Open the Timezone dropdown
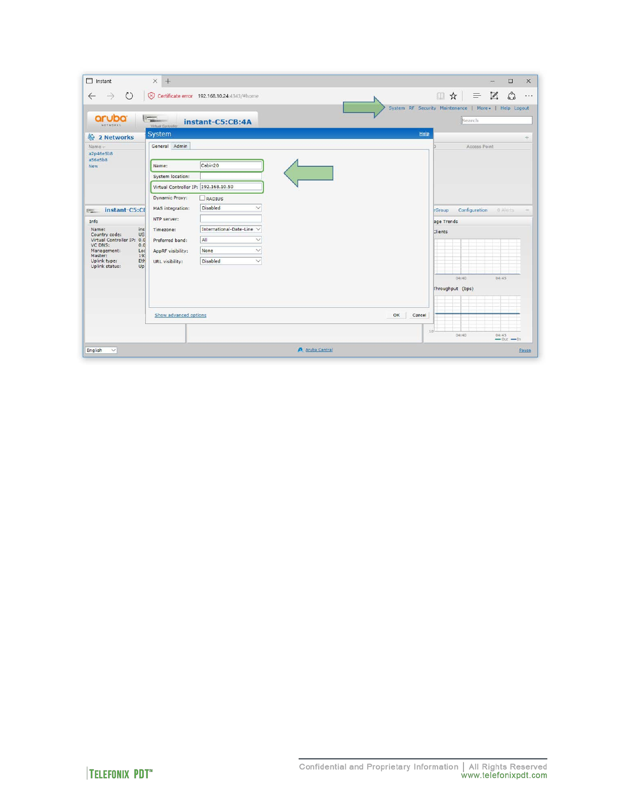Image resolution: width=620 pixels, height=803 pixels. coord(230,229)
